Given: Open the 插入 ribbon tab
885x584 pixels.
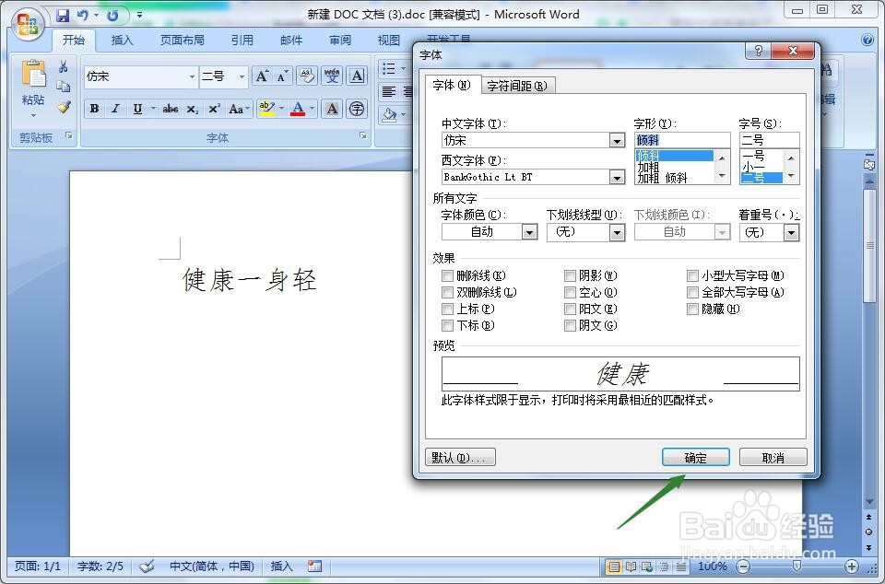Looking at the screenshot, I should [122, 40].
